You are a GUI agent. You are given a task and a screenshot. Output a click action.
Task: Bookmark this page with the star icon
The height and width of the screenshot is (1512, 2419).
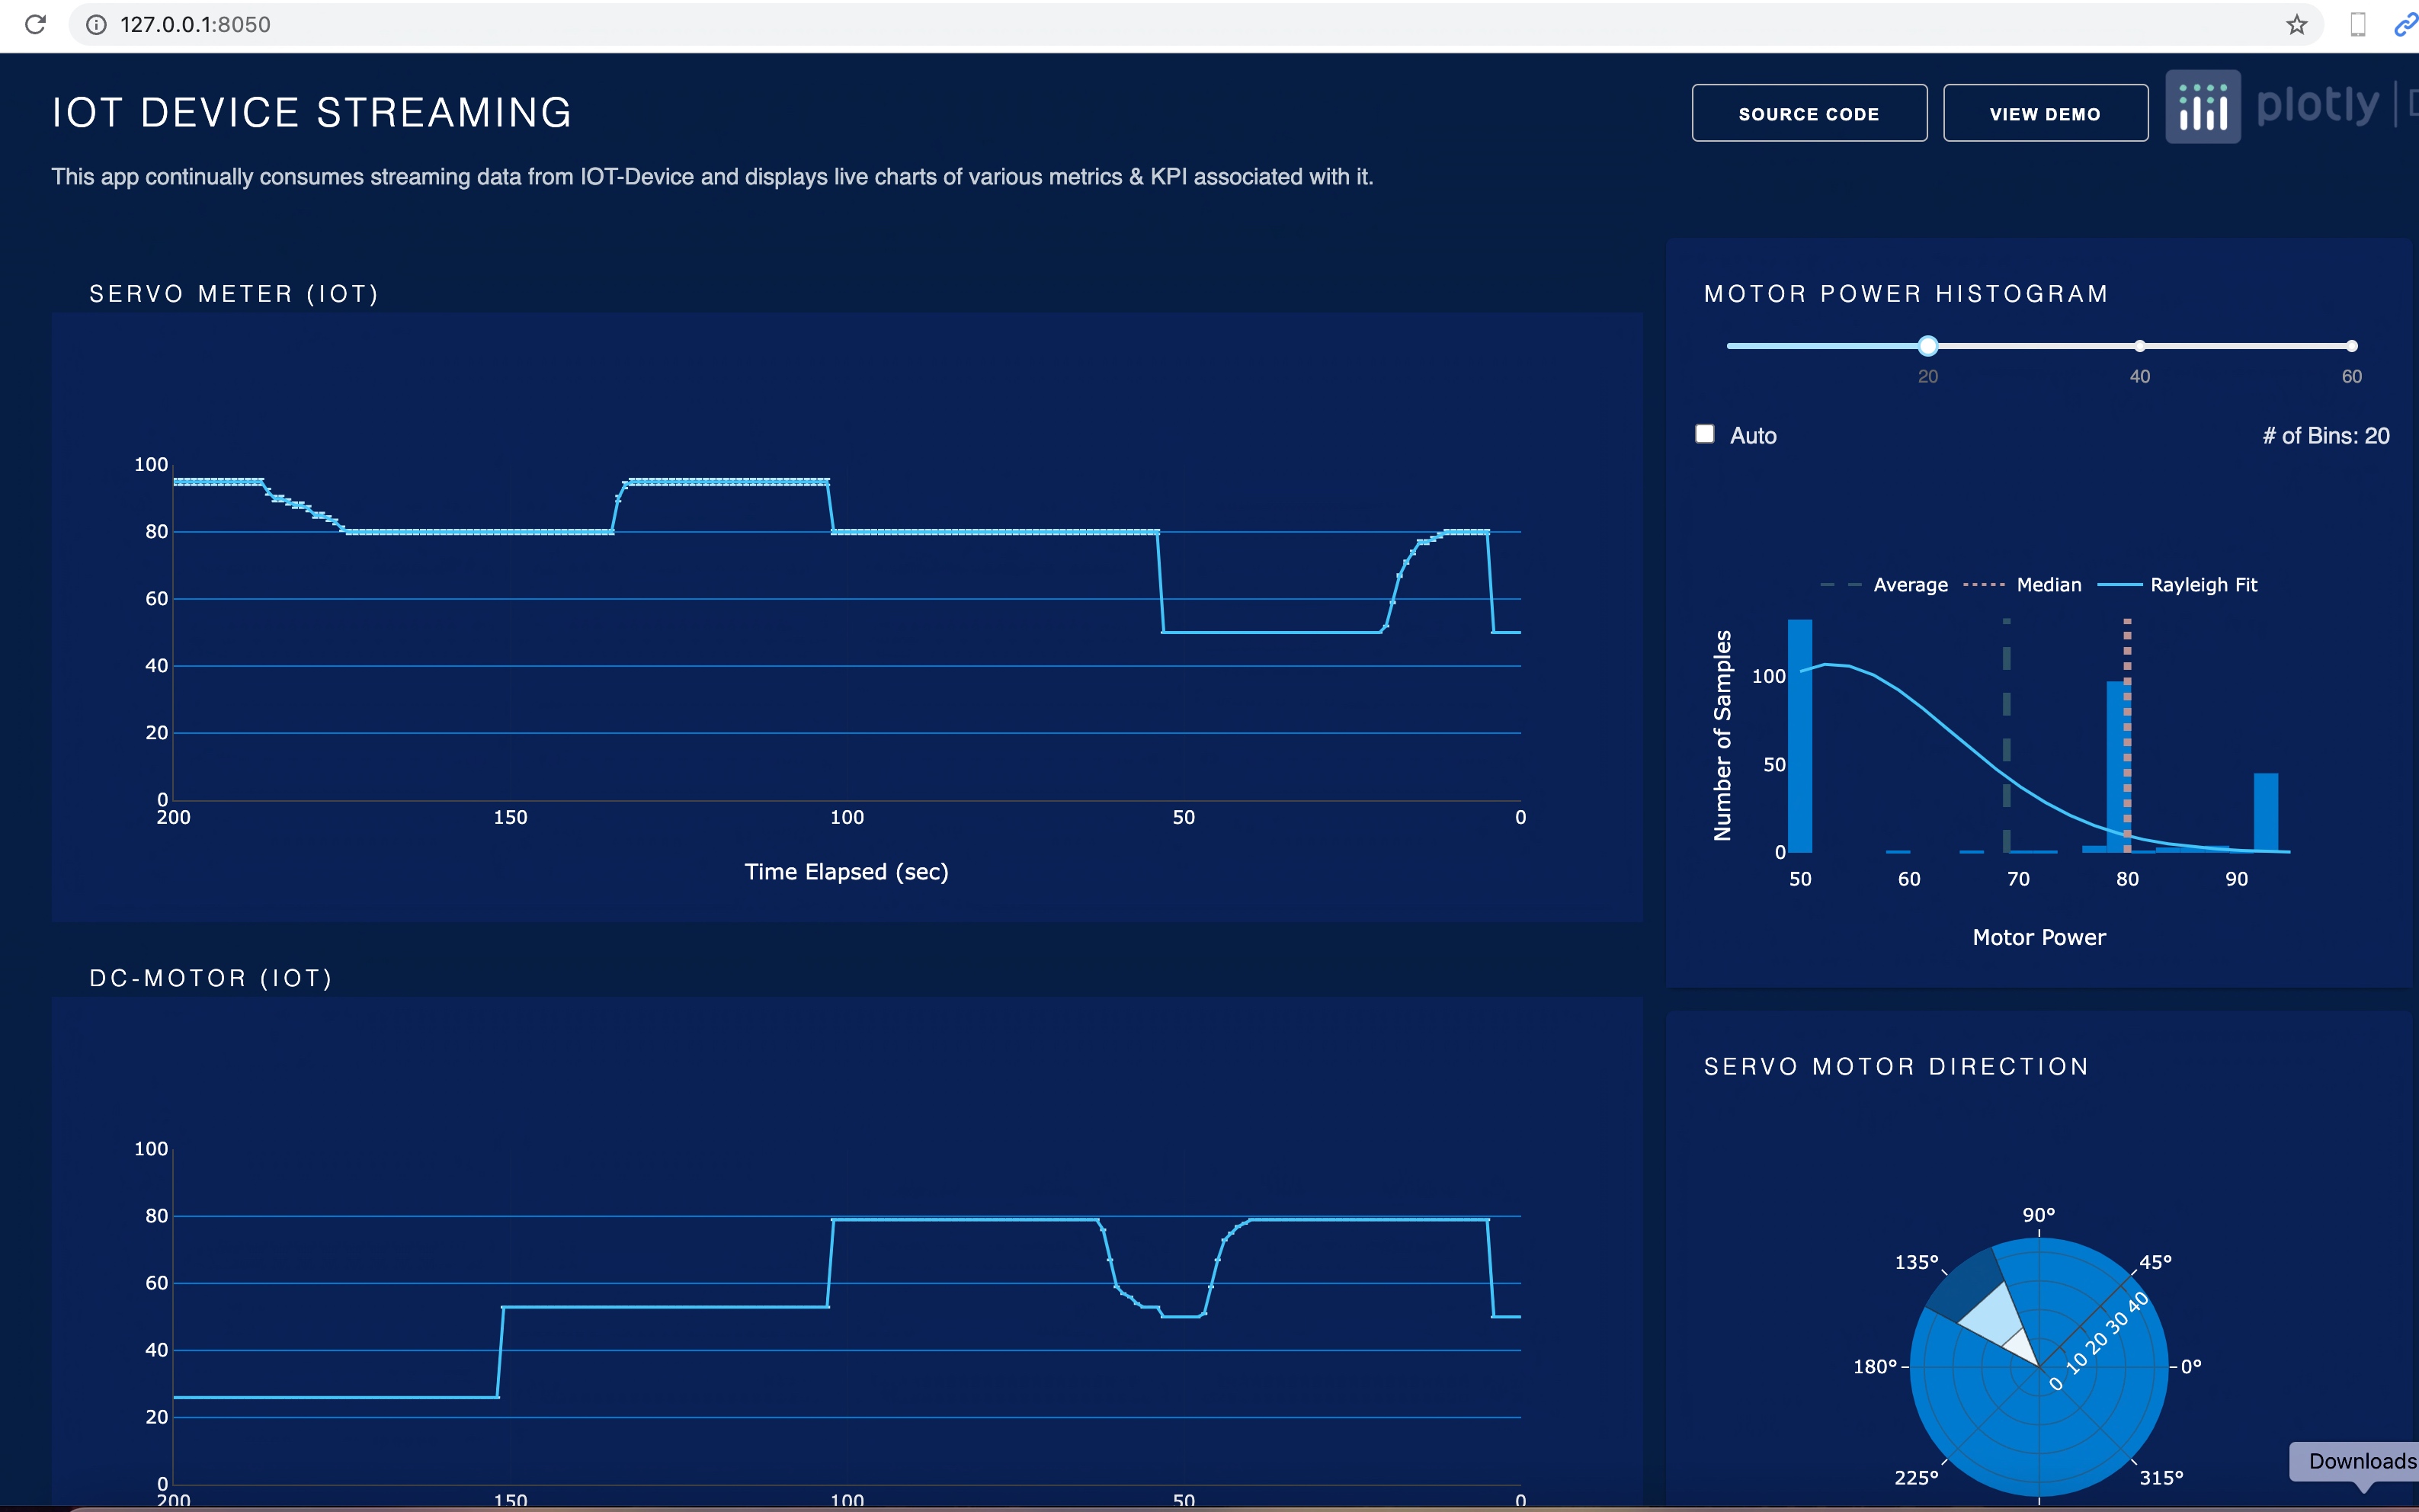pos(2297,24)
